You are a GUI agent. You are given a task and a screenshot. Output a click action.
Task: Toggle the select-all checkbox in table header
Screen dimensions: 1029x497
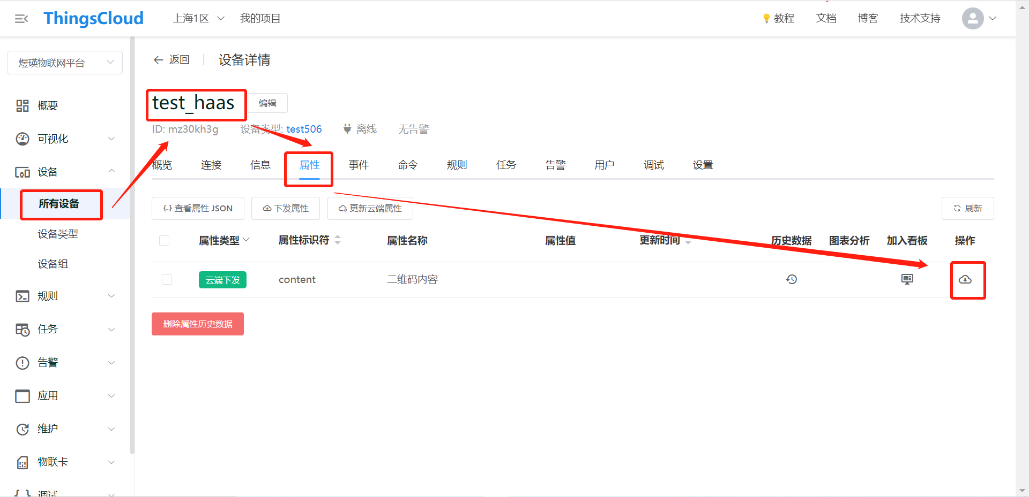tap(165, 241)
